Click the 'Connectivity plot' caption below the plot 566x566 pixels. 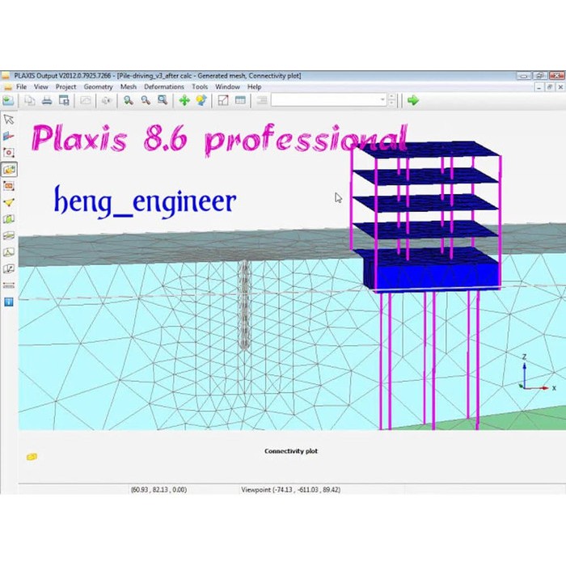coord(291,451)
